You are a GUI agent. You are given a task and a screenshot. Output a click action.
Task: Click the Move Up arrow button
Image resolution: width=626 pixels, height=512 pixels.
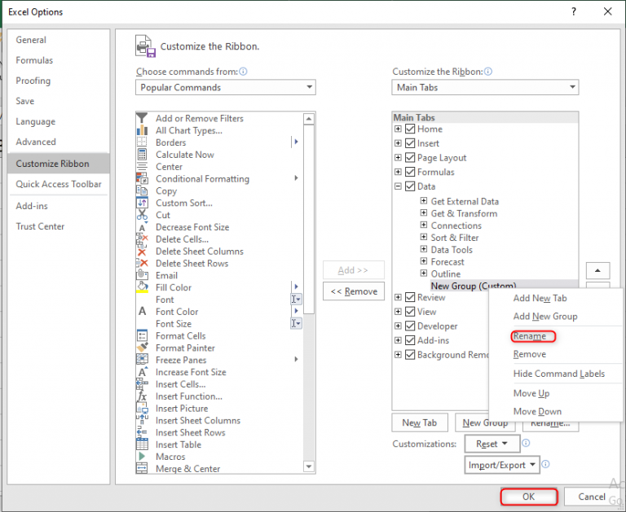coord(597,270)
